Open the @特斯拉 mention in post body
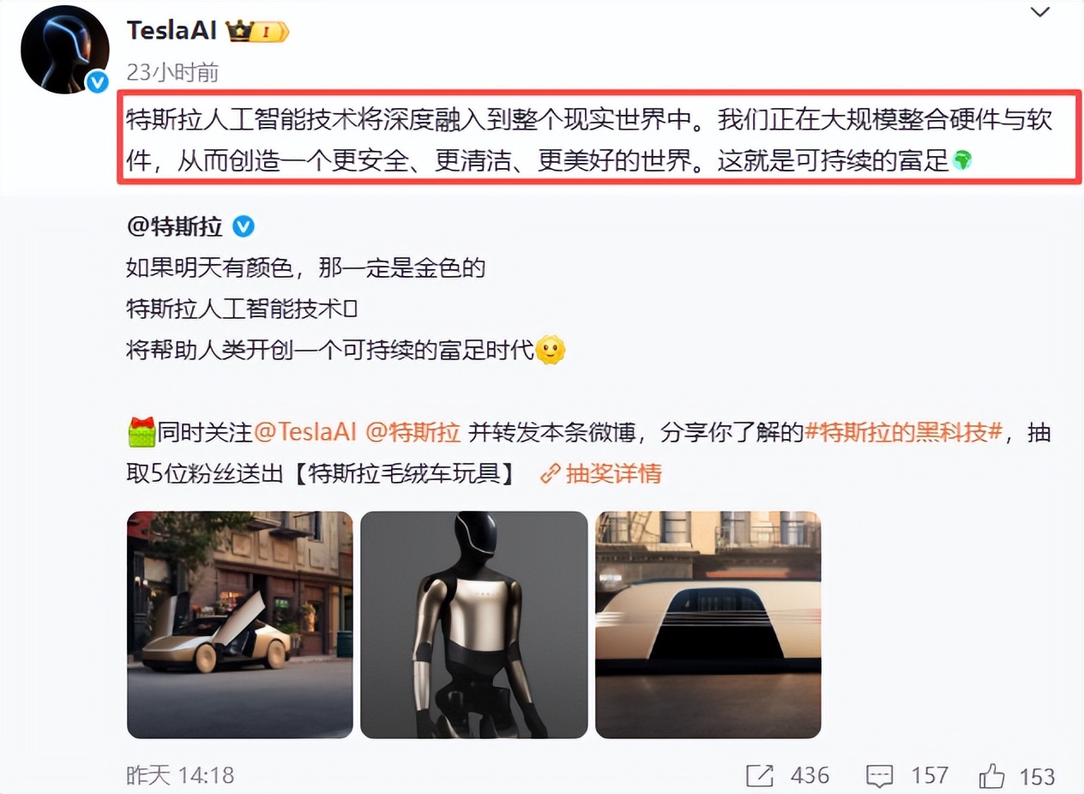This screenshot has height=794, width=1084. click(414, 432)
